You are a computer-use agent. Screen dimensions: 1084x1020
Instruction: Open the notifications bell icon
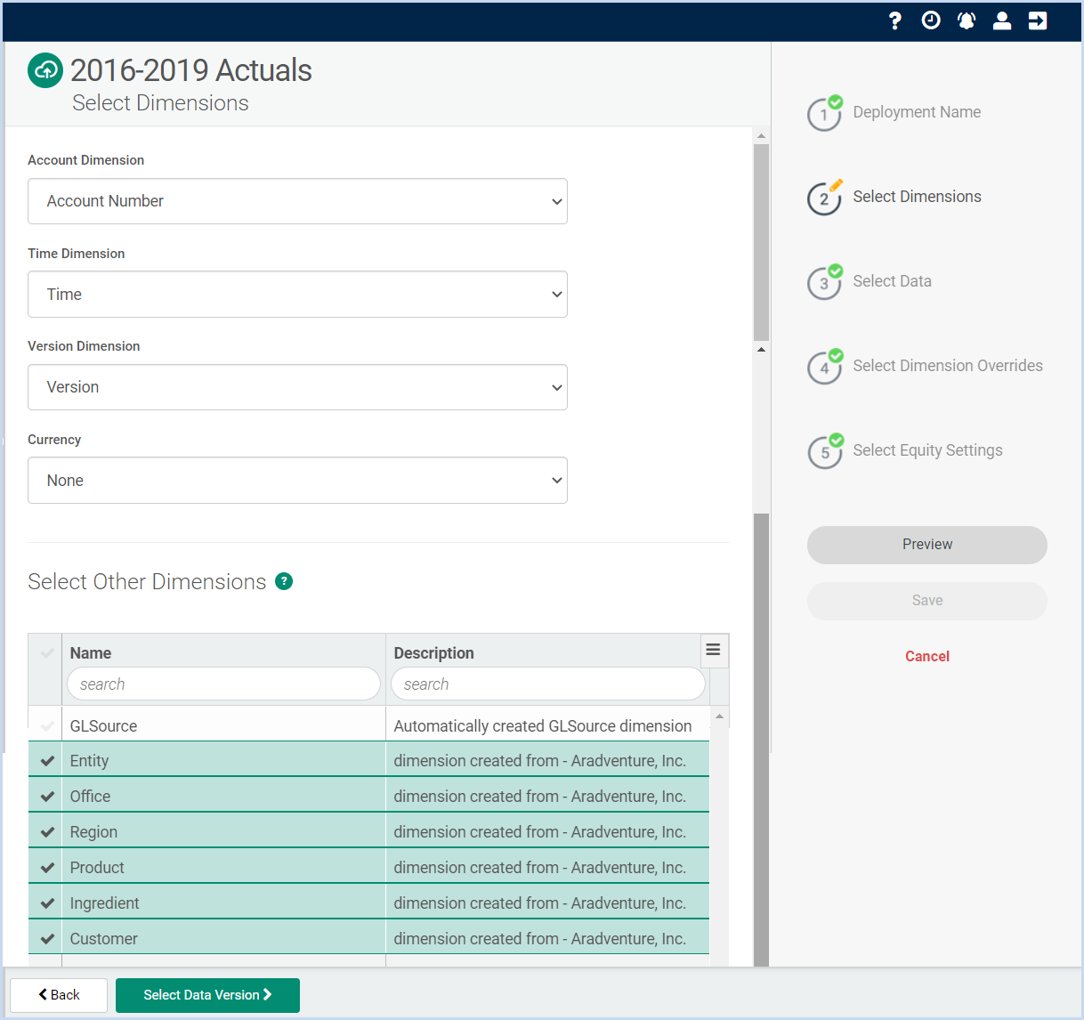click(967, 20)
